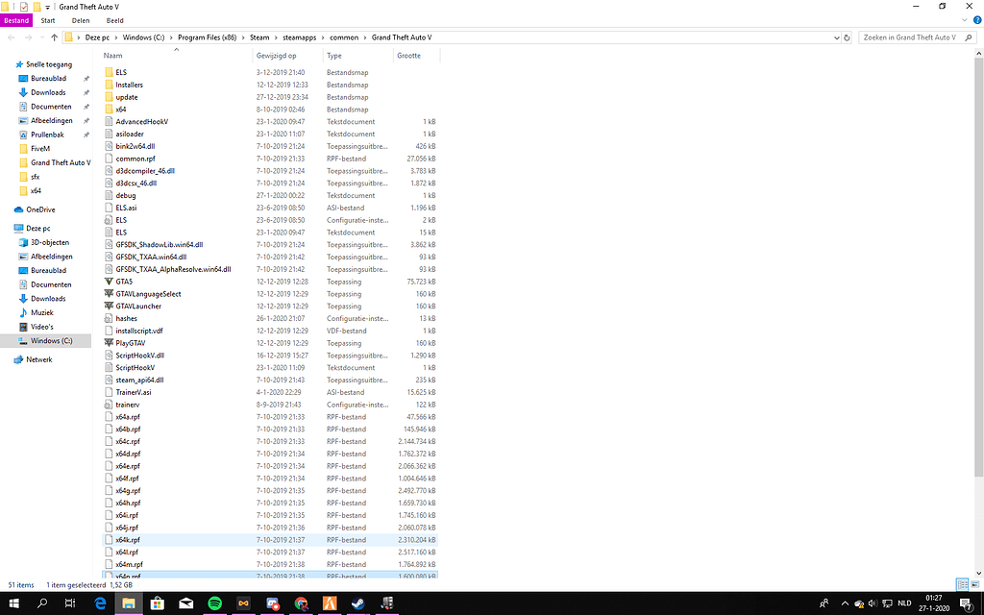Image resolution: width=984 pixels, height=615 pixels.
Task: Switch to the Delen ribbon tab
Action: point(81,21)
